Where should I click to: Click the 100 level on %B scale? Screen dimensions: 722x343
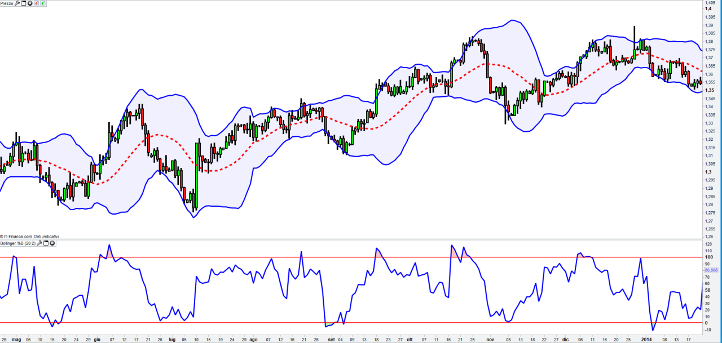tap(708, 257)
